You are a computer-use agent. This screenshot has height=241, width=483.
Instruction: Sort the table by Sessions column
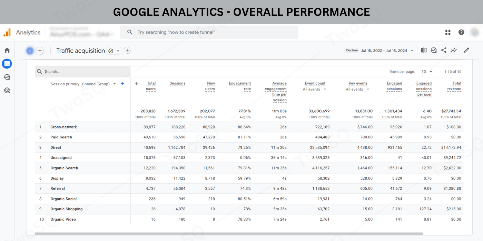pos(177,83)
